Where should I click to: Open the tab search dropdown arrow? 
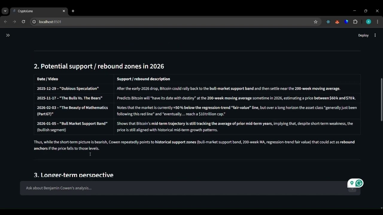point(5,11)
